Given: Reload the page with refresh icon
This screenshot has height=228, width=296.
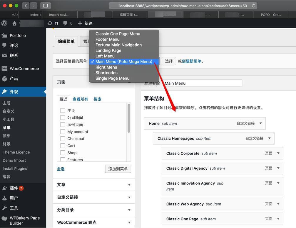Looking at the screenshot, I should coord(254,6).
